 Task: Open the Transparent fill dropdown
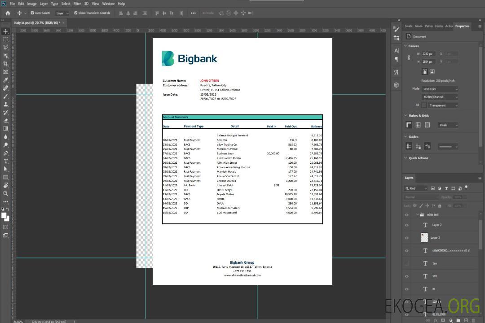[443, 105]
